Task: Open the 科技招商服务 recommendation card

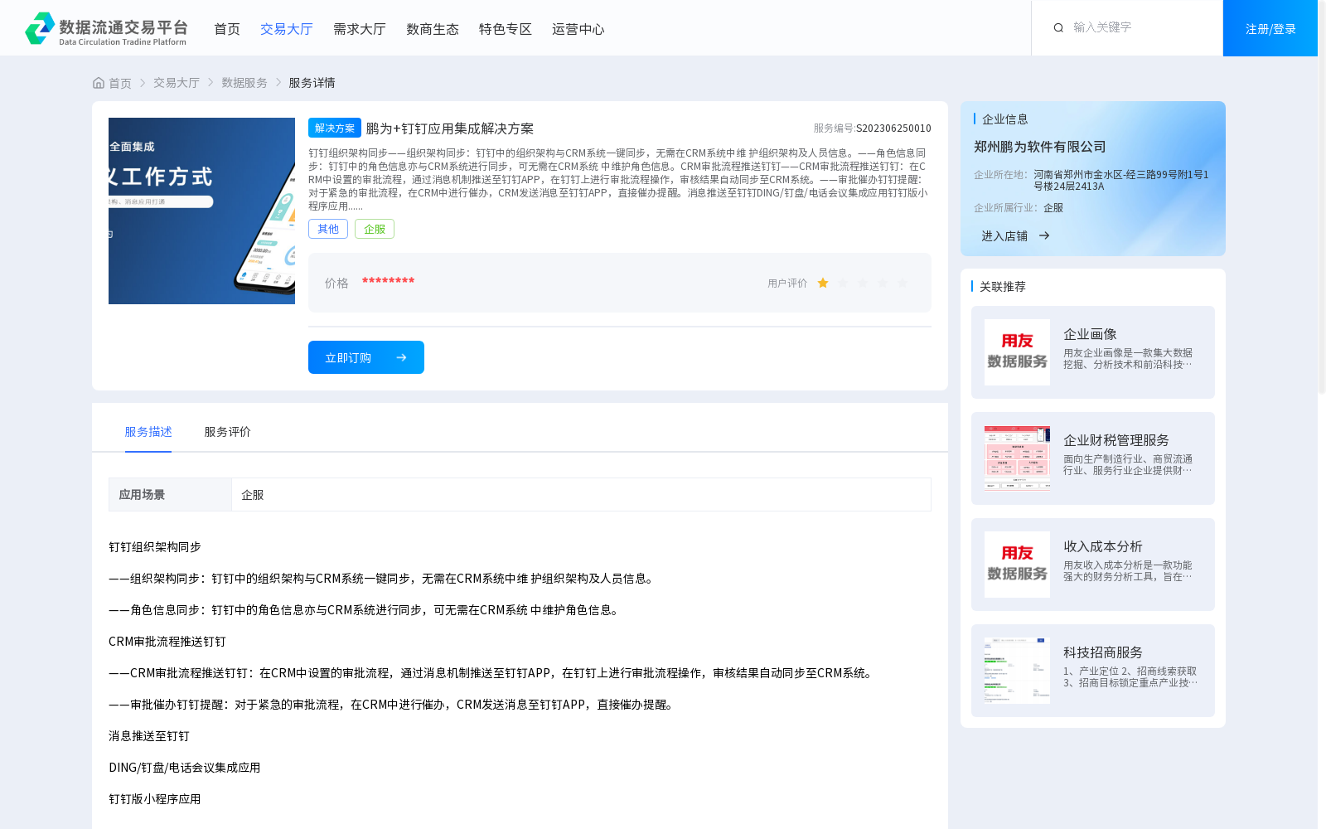Action: [x=1093, y=671]
